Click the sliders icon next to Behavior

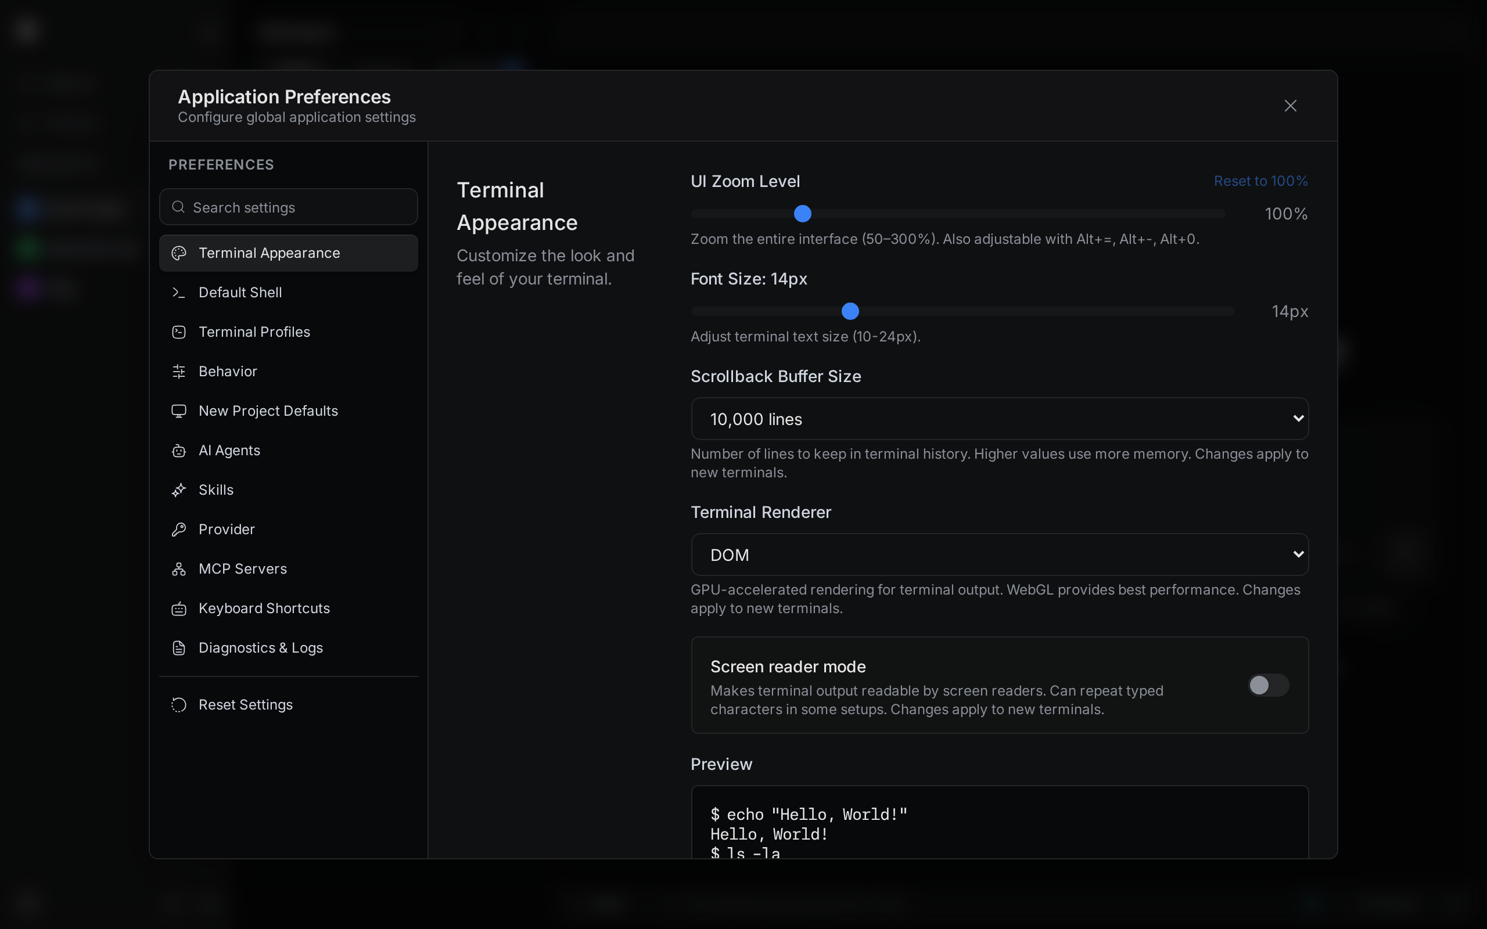pyautogui.click(x=179, y=372)
